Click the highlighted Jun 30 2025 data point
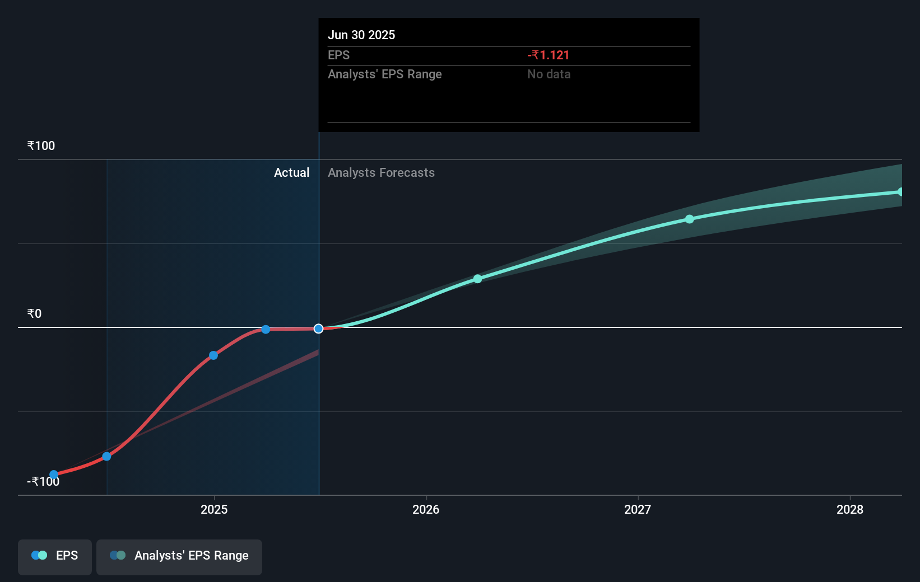This screenshot has width=920, height=582. click(x=319, y=328)
